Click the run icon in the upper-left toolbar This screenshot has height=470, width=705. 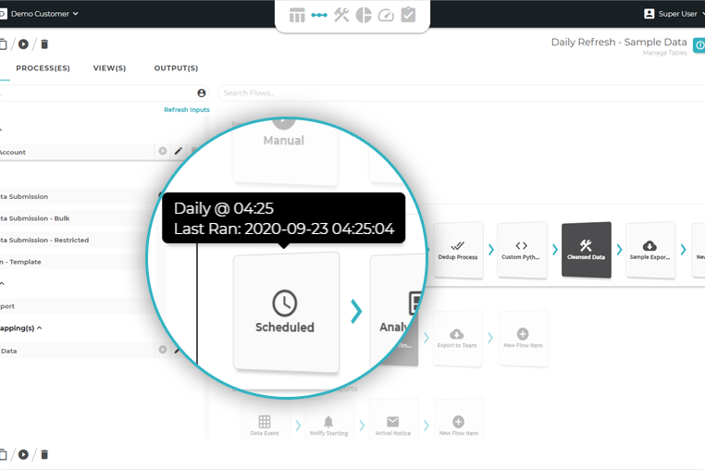click(x=23, y=43)
